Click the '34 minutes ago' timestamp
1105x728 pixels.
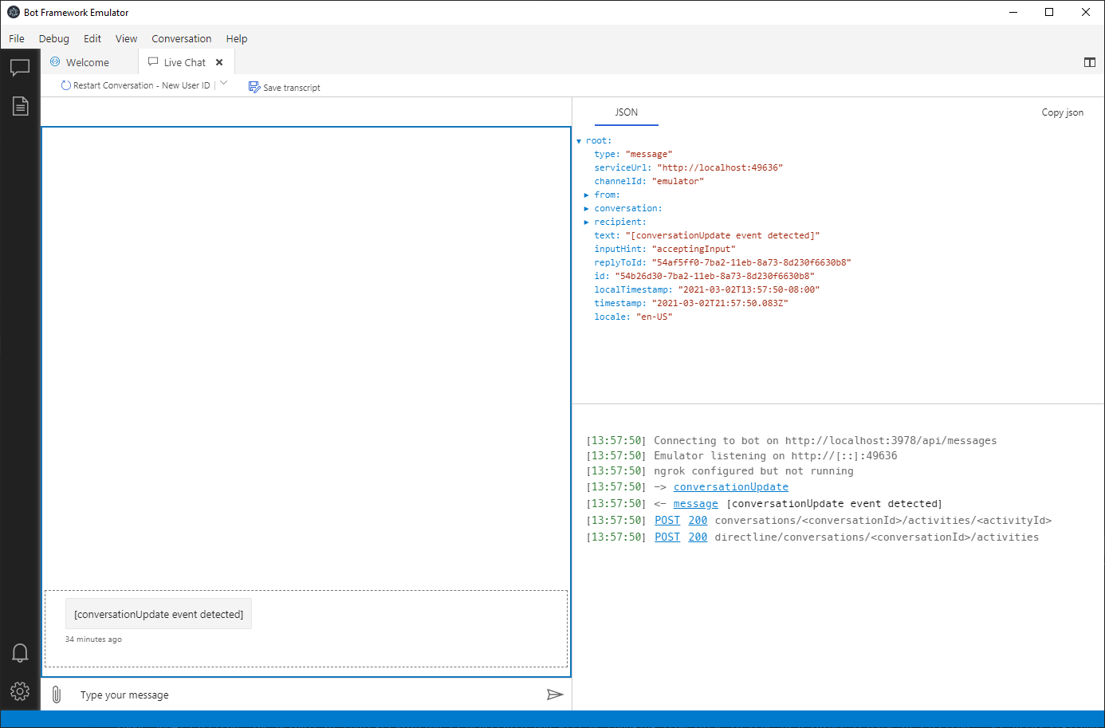click(93, 639)
